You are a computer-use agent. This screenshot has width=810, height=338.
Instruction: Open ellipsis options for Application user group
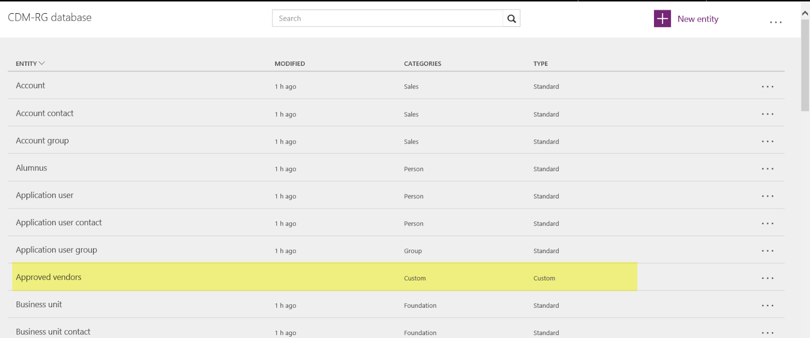tap(767, 250)
